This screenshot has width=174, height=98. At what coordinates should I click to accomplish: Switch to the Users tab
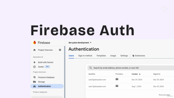pyautogui.click(x=71, y=56)
